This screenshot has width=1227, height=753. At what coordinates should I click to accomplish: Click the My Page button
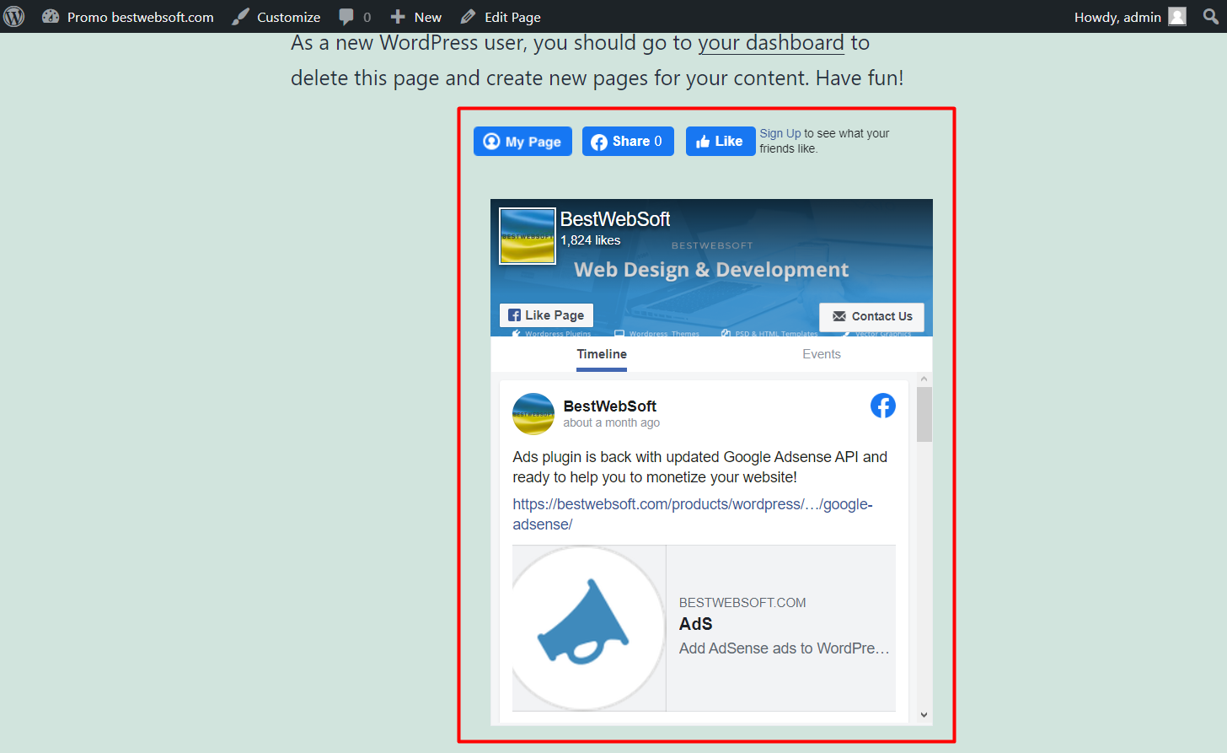coord(522,142)
